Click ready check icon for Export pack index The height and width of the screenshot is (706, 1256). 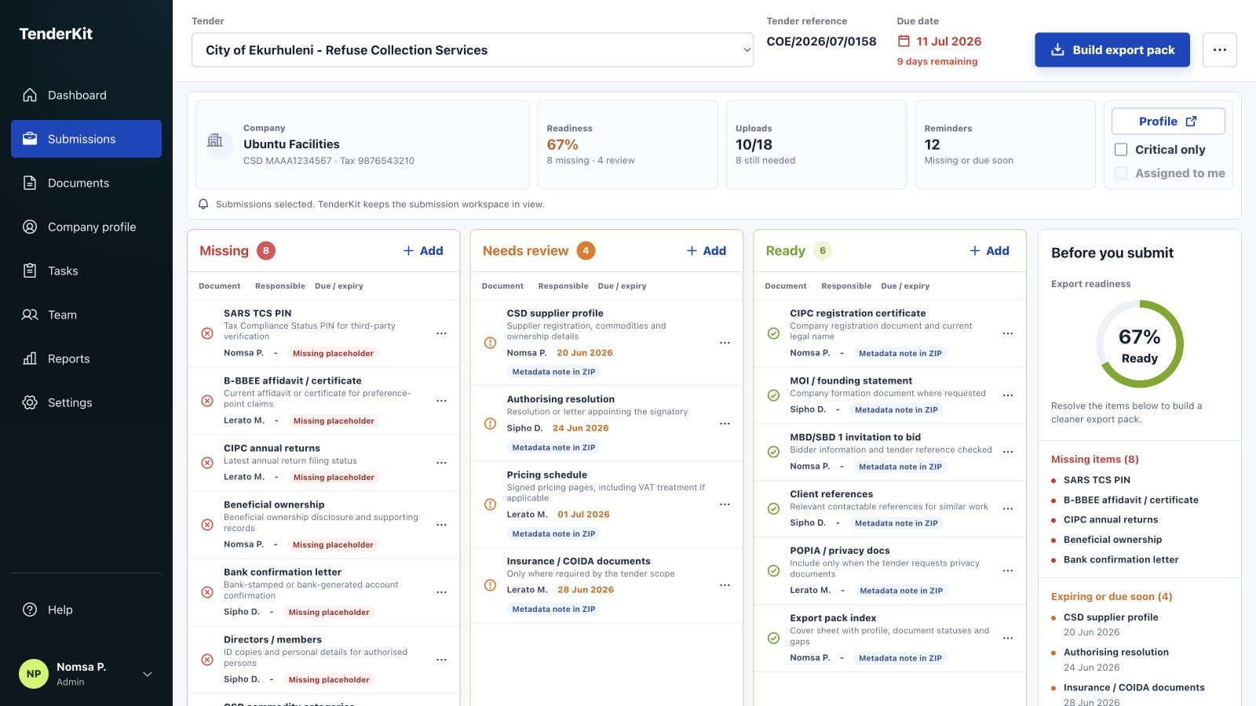point(773,638)
